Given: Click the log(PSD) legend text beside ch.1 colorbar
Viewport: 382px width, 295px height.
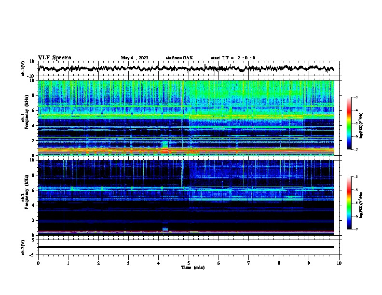Looking at the screenshot, I should point(361,125).
